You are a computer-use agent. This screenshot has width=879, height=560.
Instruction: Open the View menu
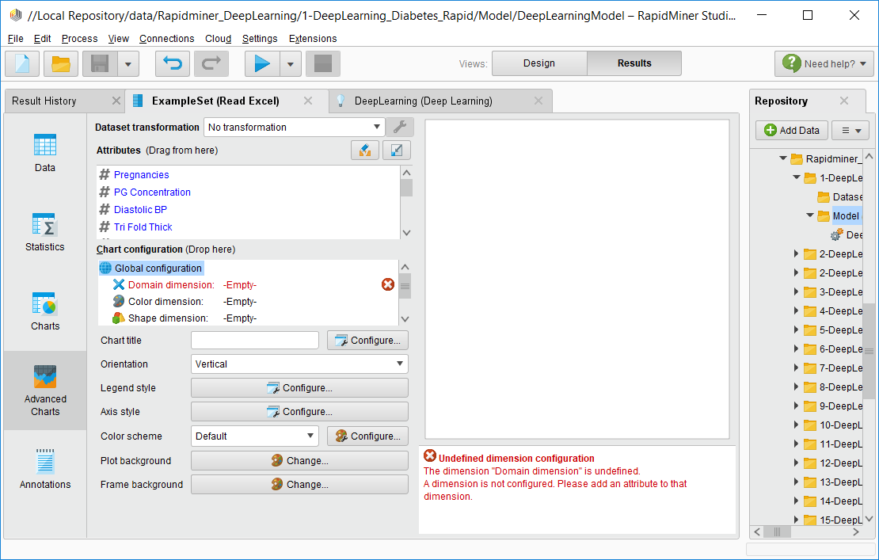coord(118,39)
